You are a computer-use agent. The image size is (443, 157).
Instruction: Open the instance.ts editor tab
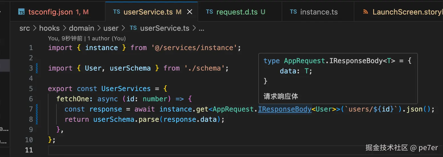coord(319,12)
